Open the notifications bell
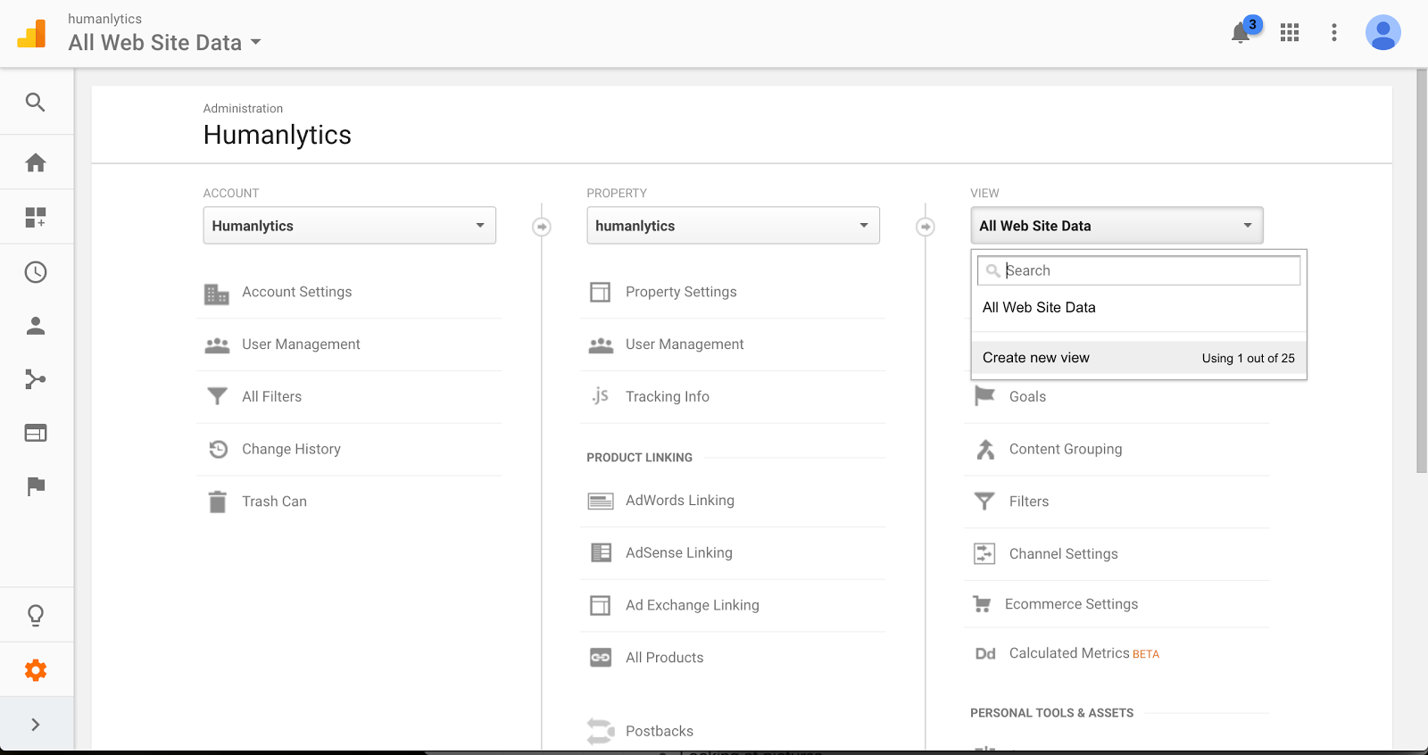This screenshot has width=1428, height=755. 1241,33
